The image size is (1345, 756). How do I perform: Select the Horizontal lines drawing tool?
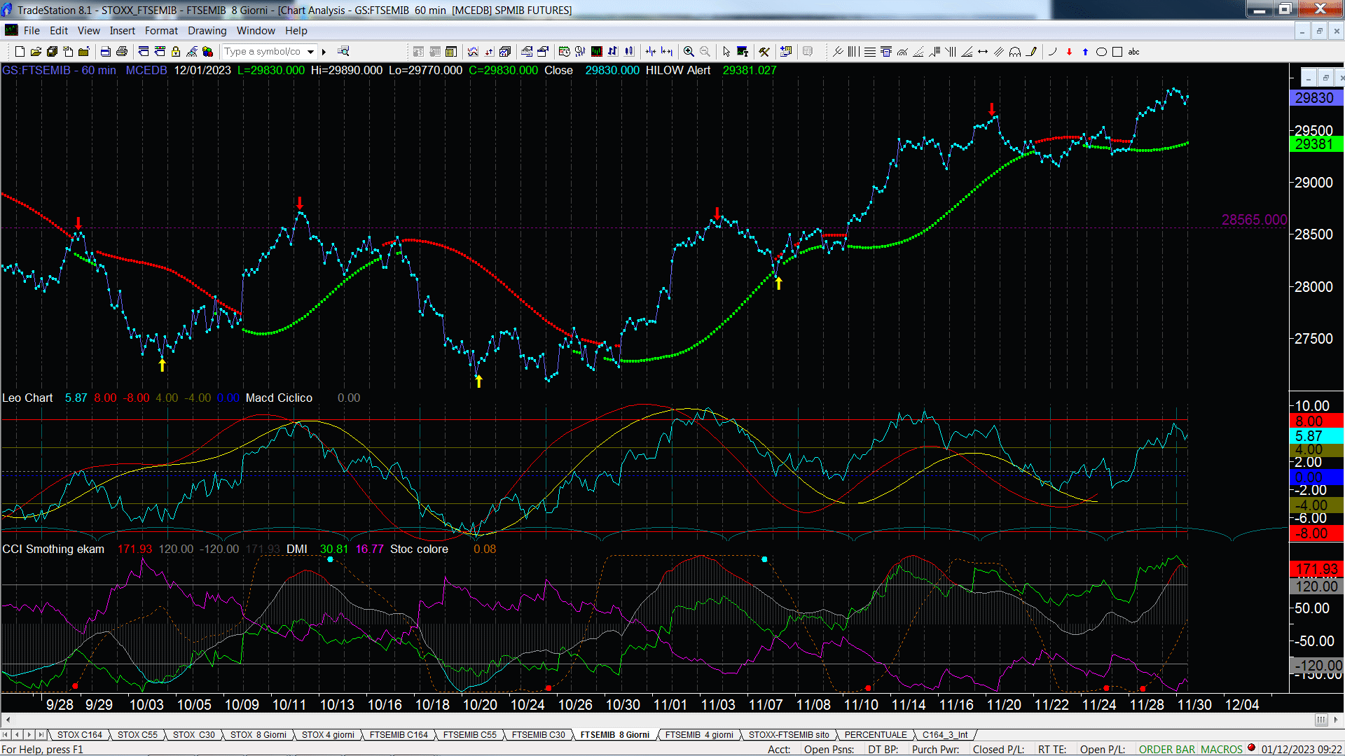[870, 52]
